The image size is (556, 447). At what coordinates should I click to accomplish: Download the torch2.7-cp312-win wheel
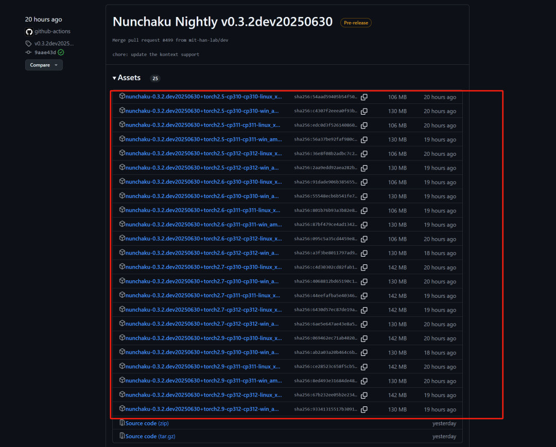coord(202,324)
